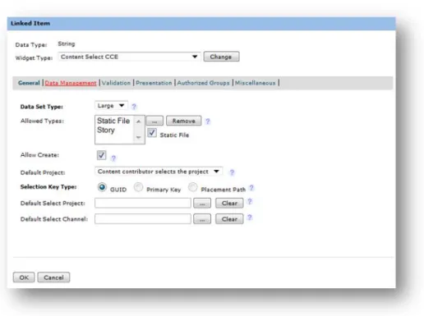The height and width of the screenshot is (316, 424).
Task: Open help for Allow Create
Action: pyautogui.click(x=113, y=158)
